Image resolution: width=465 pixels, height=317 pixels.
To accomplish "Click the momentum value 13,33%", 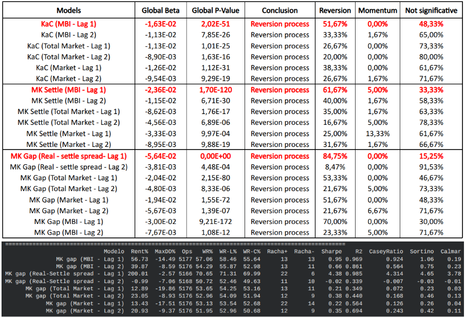I will coord(378,134).
